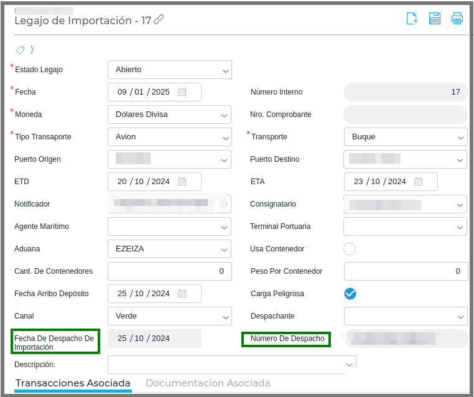Open the Fecha Arribo Depósito calendar icon

pos(182,294)
